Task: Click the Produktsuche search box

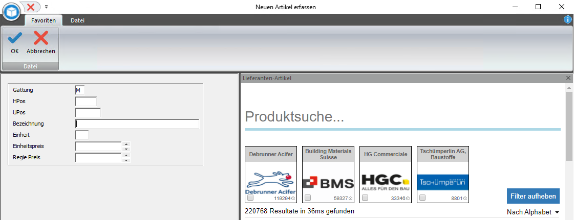Action: pyautogui.click(x=402, y=117)
